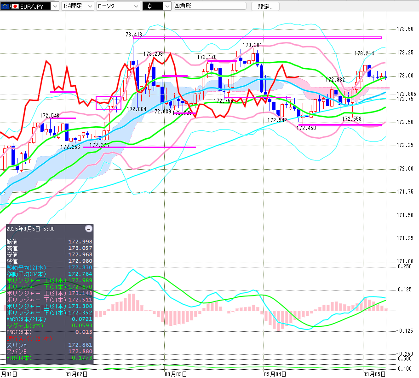Click the 移動平均(21本) 172.830 row
The height and width of the screenshot is (378, 419).
(49, 267)
